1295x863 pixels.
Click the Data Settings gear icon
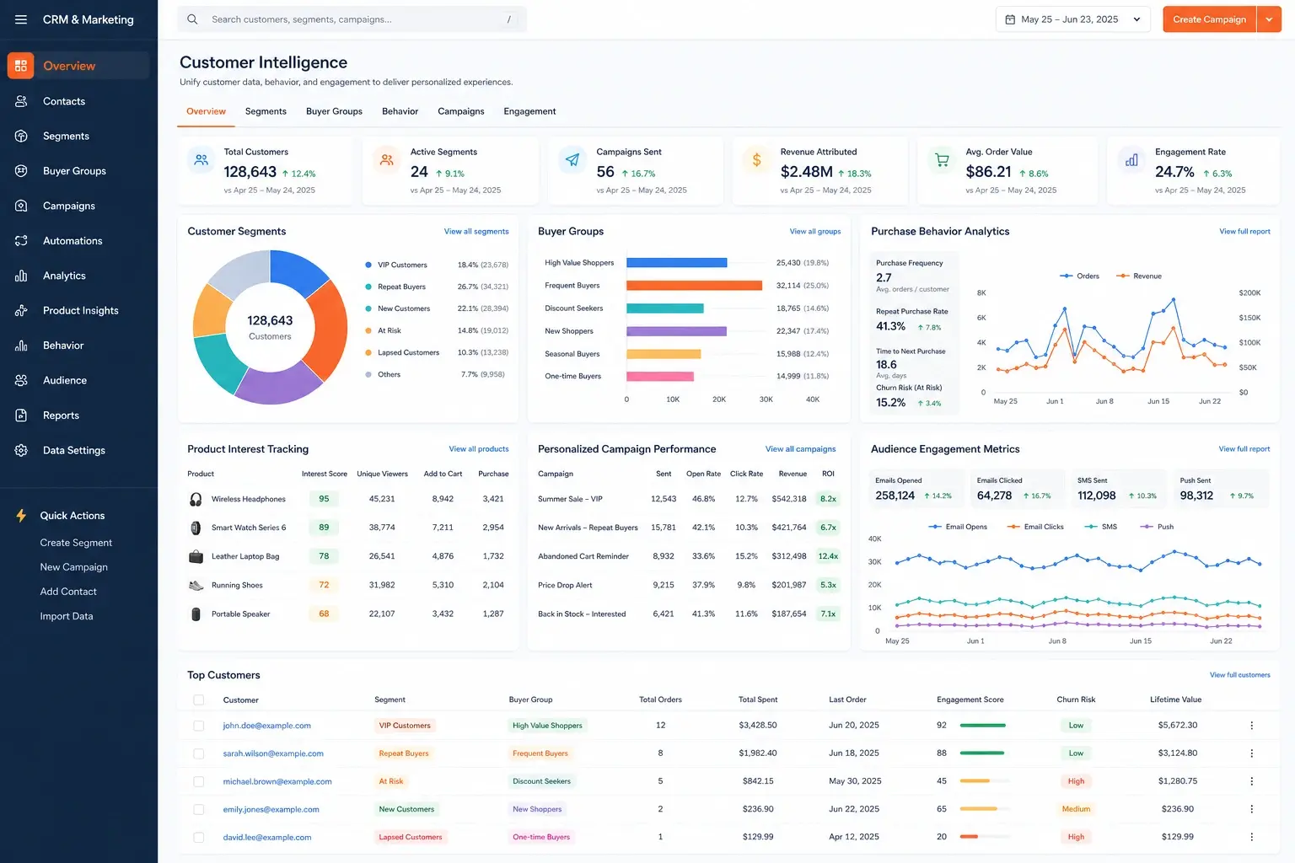[21, 451]
